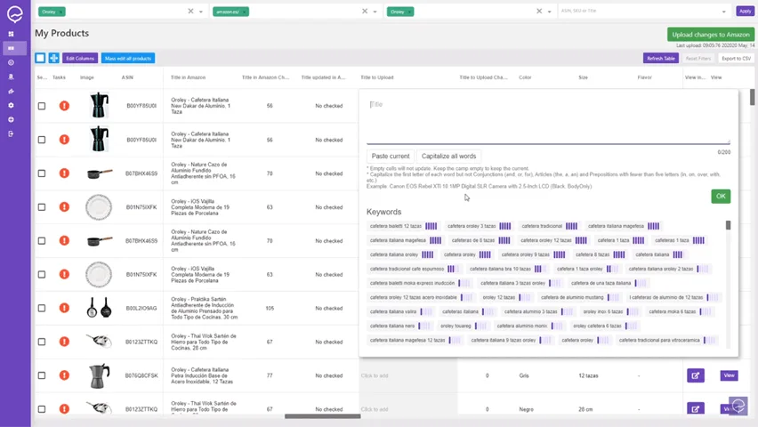
Task: Click the Praktika Sartén pans thumbnail
Action: [x=99, y=308]
